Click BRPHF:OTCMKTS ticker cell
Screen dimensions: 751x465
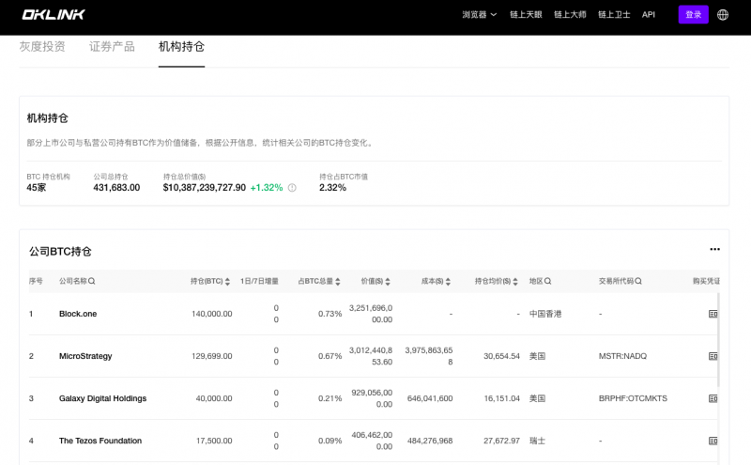tap(633, 398)
